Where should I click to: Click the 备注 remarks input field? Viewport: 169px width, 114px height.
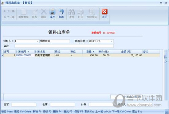coord(64,46)
